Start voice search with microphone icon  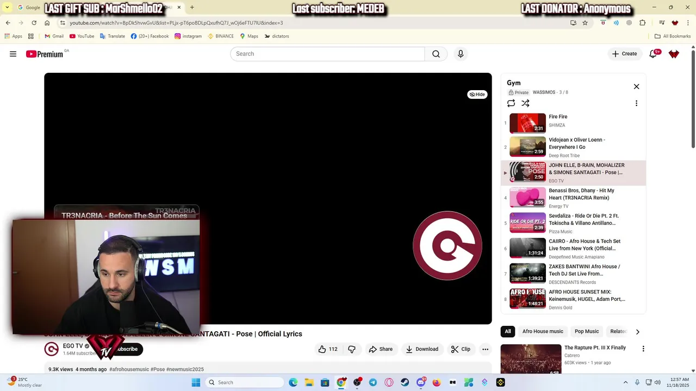coord(461,54)
